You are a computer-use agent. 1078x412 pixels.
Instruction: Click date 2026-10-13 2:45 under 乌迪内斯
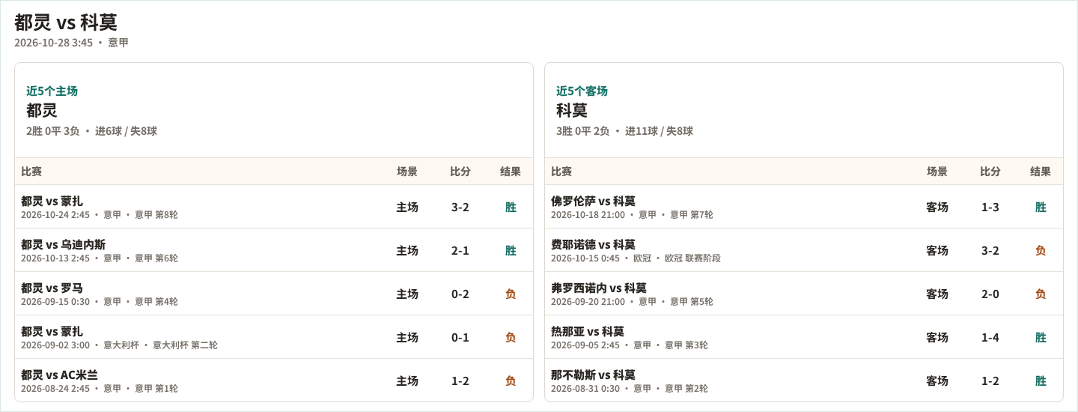point(55,258)
